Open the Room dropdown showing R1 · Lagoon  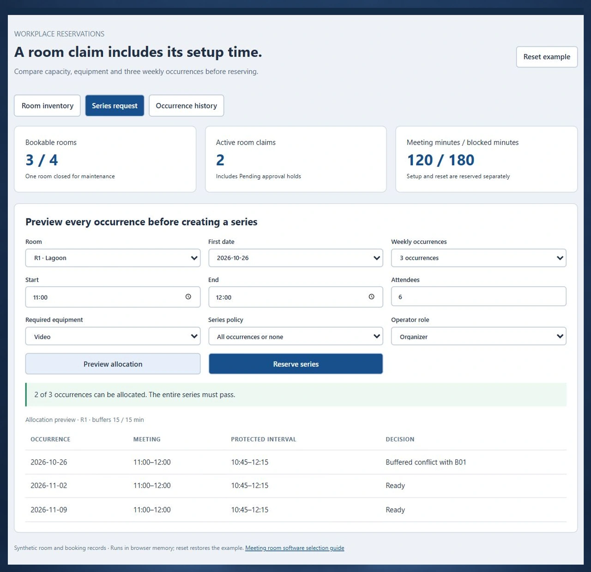click(113, 258)
